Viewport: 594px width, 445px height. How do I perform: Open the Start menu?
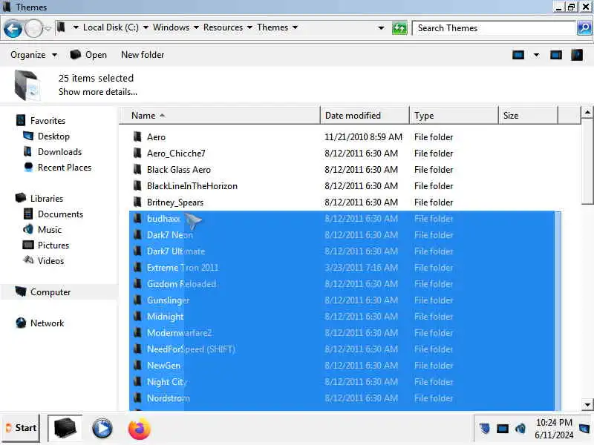click(x=21, y=428)
